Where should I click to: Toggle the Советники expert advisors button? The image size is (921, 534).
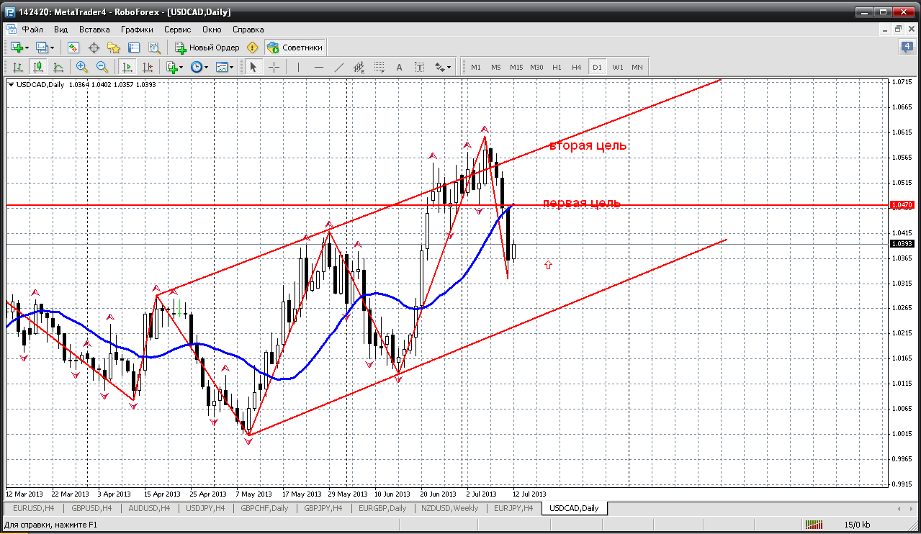pos(295,47)
